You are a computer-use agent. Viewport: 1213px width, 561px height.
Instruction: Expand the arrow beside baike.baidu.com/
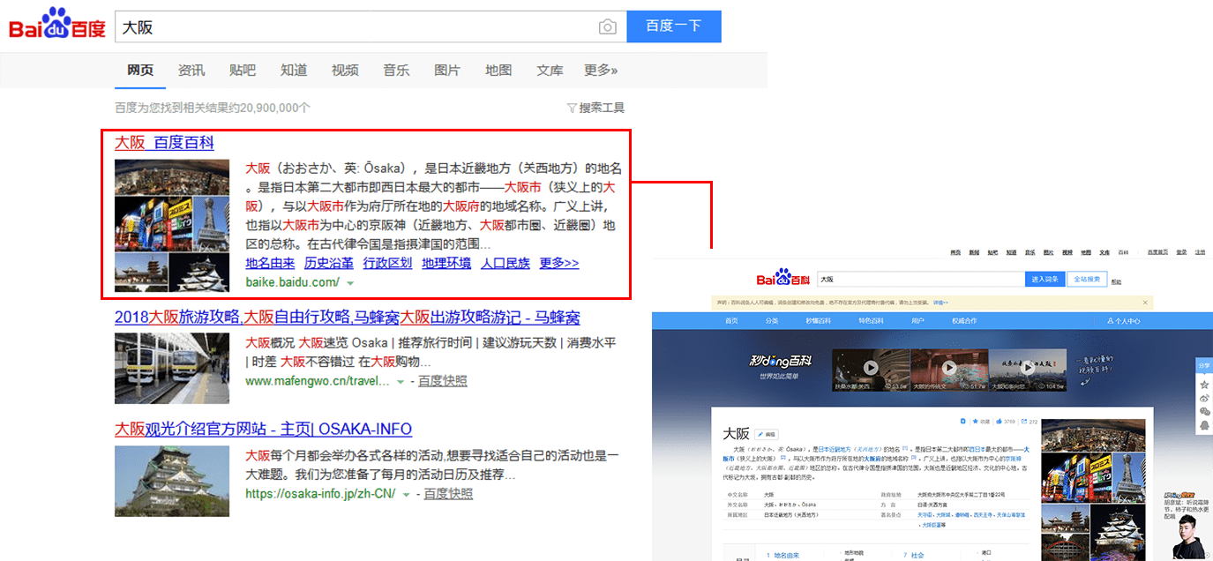350,283
